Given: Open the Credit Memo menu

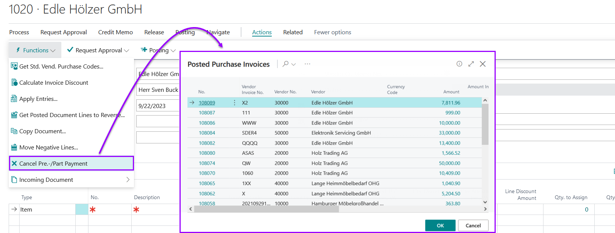Looking at the screenshot, I should (x=116, y=32).
